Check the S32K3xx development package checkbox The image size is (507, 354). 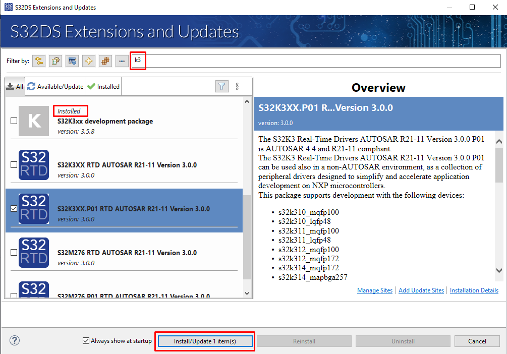(x=14, y=121)
